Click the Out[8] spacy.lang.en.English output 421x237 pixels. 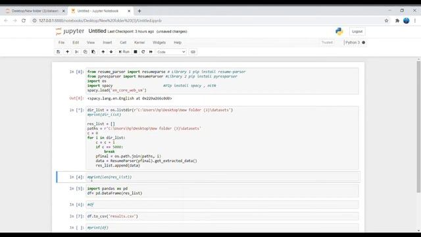[130, 98]
